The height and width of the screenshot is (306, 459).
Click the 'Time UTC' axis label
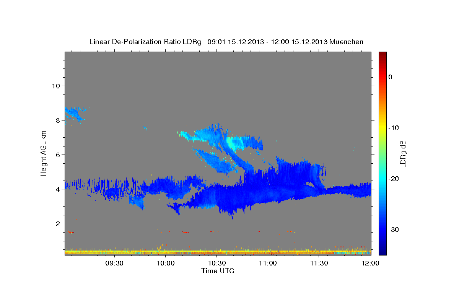pos(218,271)
